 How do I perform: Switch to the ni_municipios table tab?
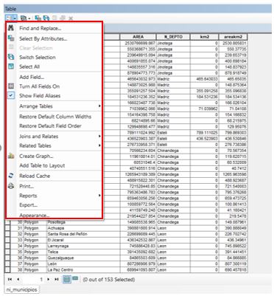click(21, 289)
